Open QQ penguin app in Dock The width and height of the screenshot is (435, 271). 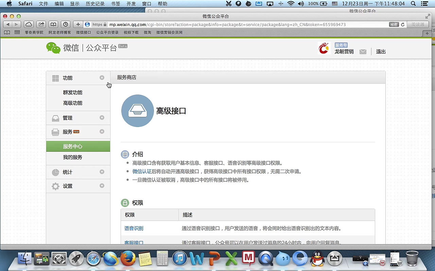click(x=317, y=259)
